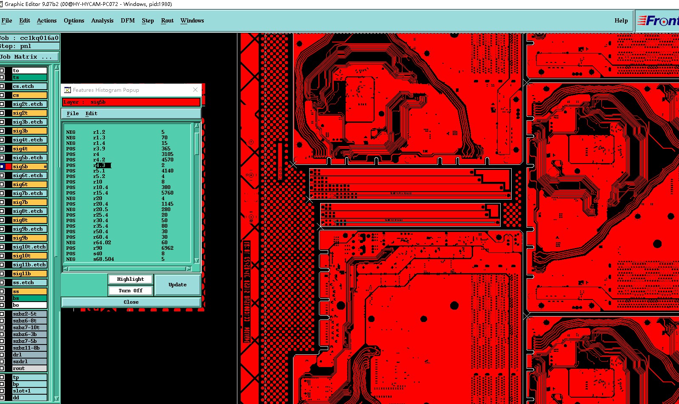Viewport: 679px width, 404px height.
Task: Toggle the checkbox for layer rout
Action: (x=2, y=368)
